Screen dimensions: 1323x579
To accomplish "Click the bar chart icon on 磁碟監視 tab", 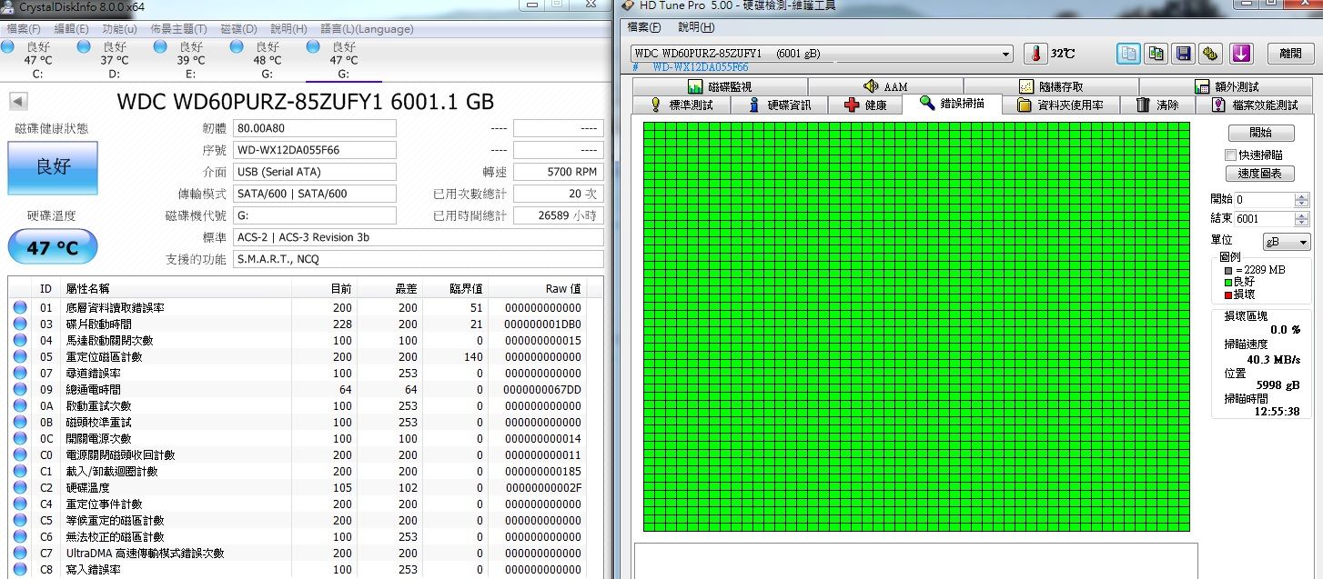I will click(x=695, y=86).
